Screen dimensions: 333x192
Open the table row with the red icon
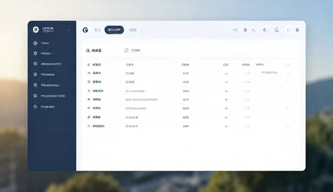point(188,82)
